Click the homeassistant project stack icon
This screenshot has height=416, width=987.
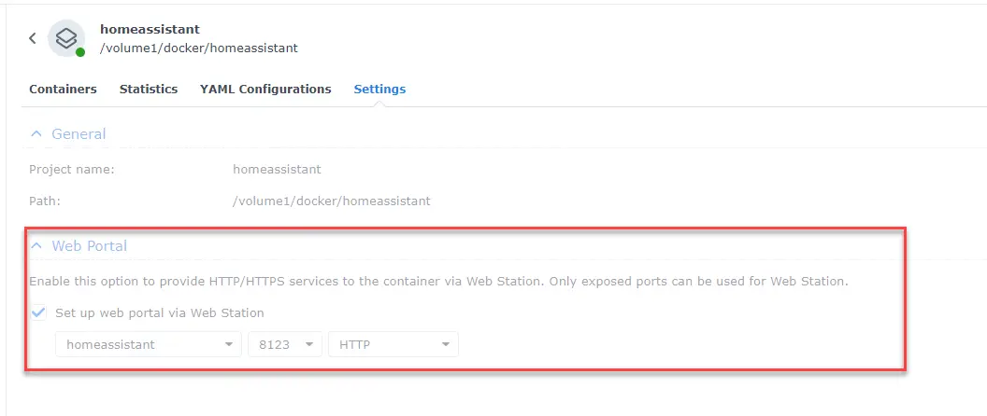point(65,38)
